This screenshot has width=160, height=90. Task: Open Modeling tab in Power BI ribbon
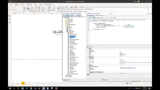tap(29, 4)
